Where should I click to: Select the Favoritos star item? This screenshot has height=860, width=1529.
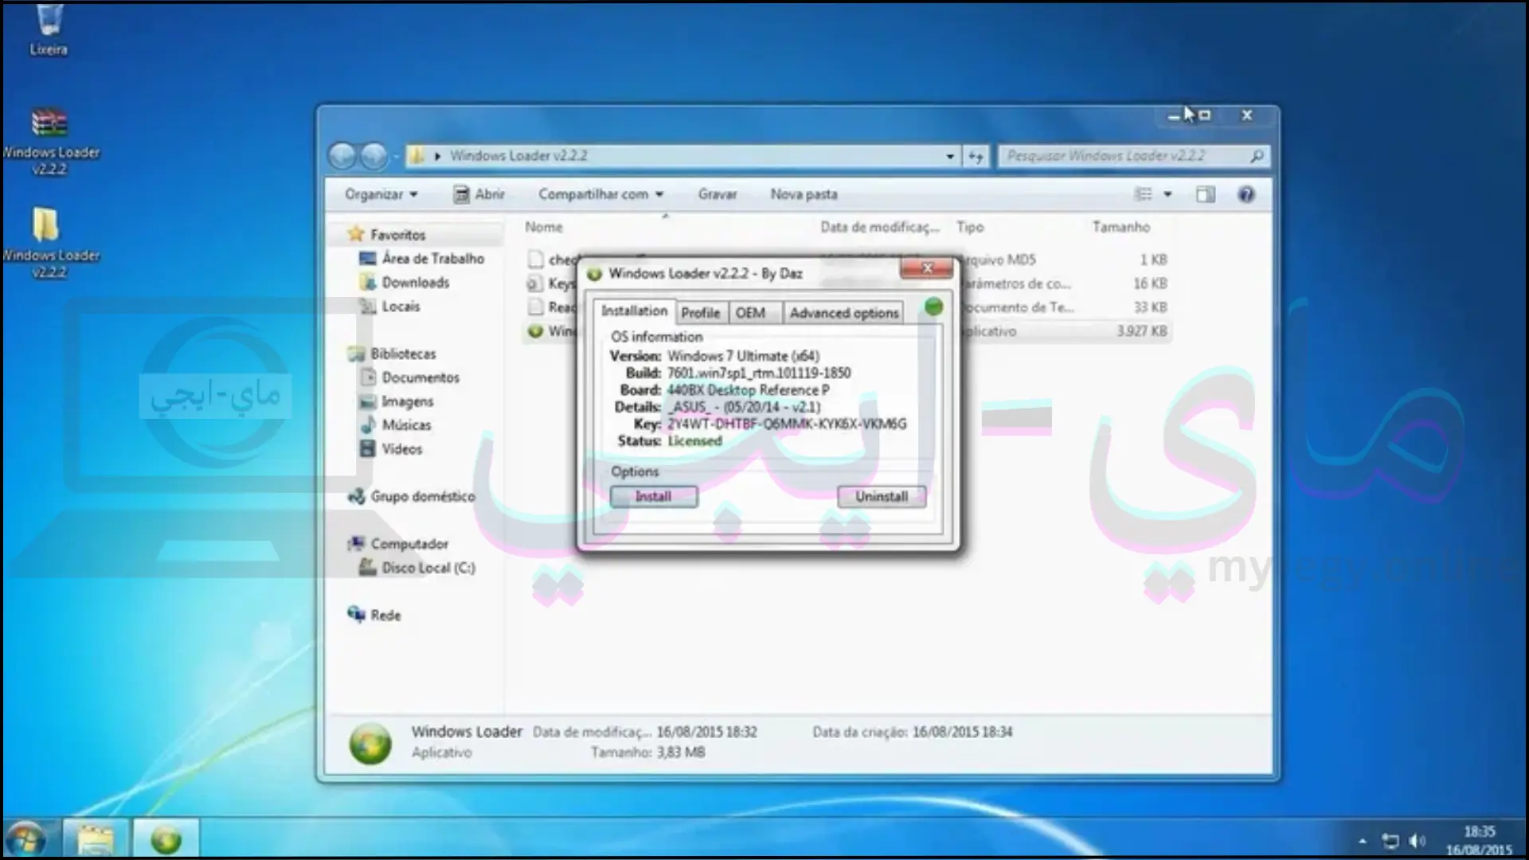(x=387, y=235)
